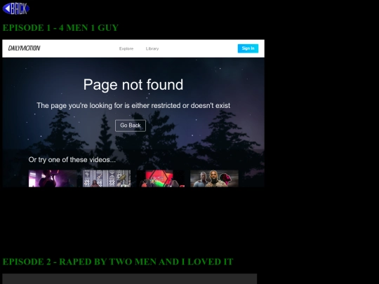This screenshot has height=284, width=379.
Task: Click the Go Back button
Action: click(x=131, y=126)
